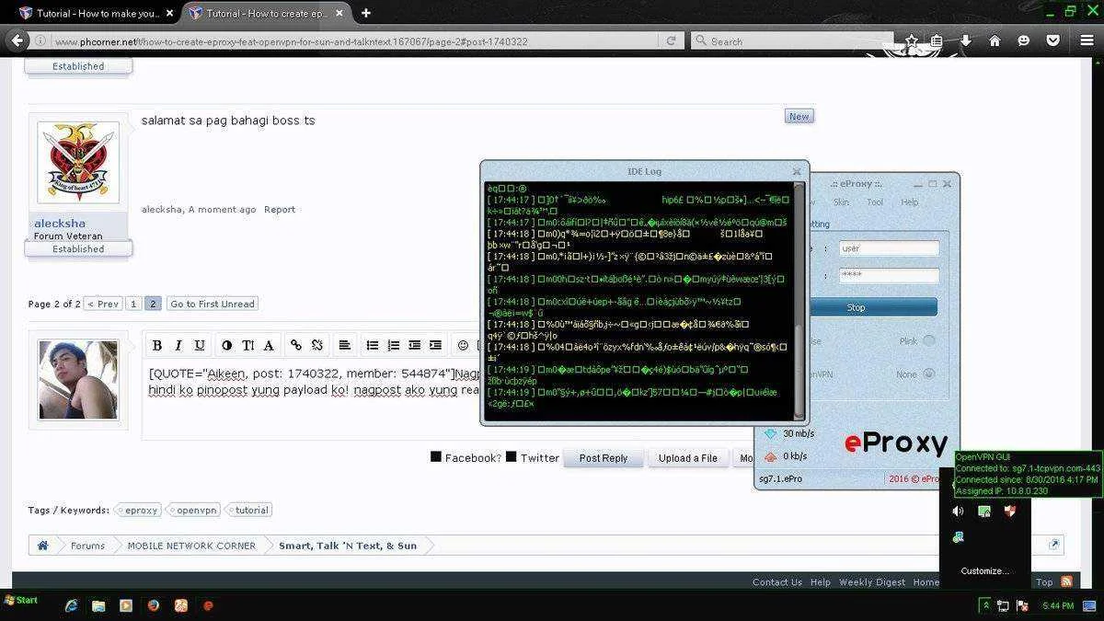Open the text color picker in editor

[227, 345]
